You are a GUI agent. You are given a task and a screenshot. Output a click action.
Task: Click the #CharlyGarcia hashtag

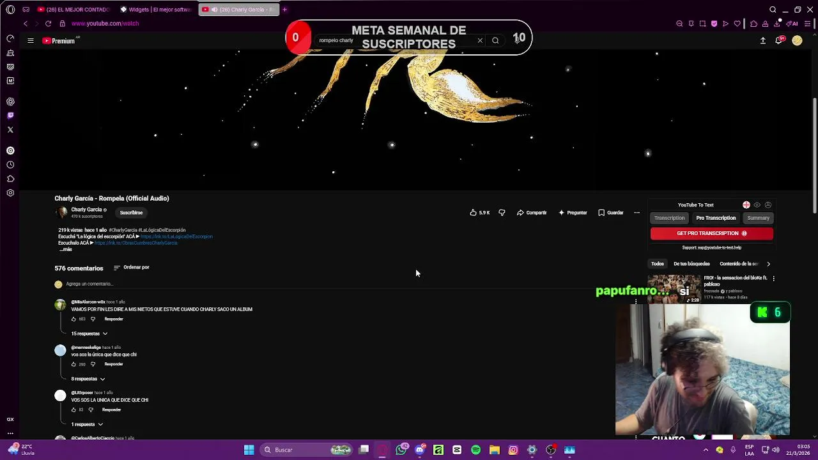[x=123, y=230]
